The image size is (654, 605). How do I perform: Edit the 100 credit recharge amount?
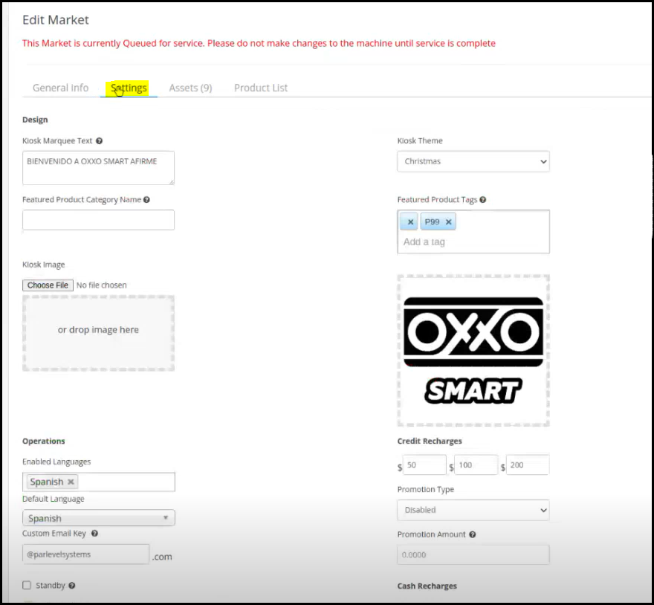(x=476, y=465)
